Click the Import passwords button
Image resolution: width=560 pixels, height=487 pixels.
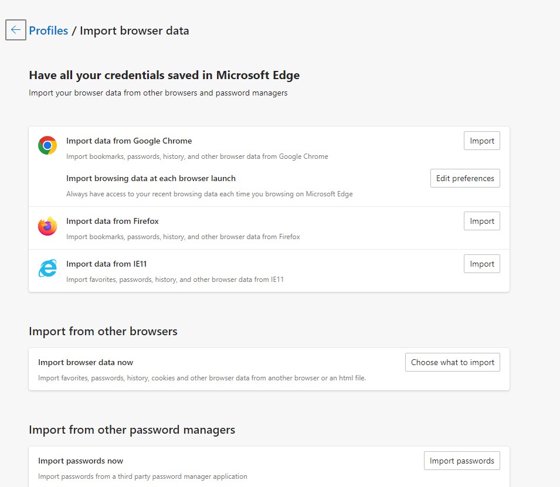point(462,461)
